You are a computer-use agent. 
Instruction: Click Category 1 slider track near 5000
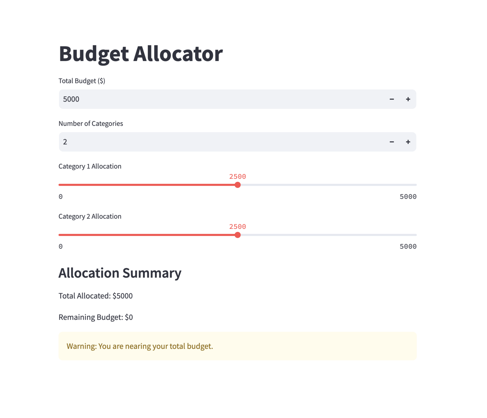(x=412, y=185)
